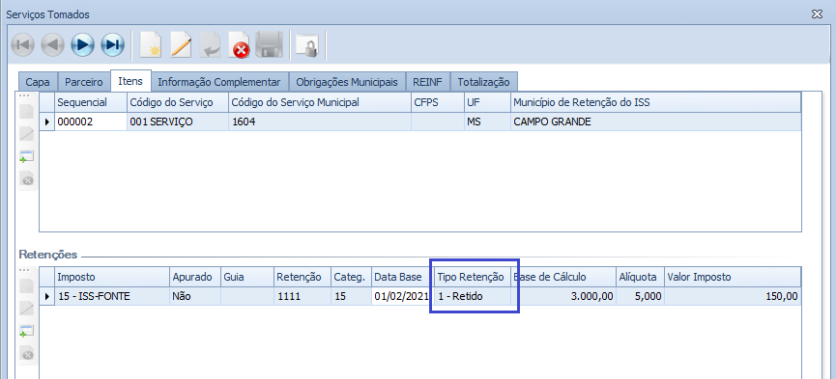Select the 15 - ISS-FONTE tax cell
The image size is (836, 379).
[112, 296]
